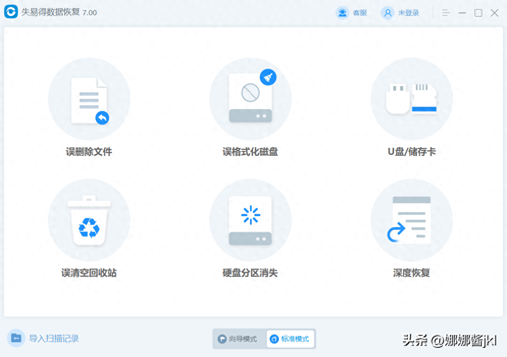The image size is (507, 357).
Task: Select the 误删除文件 recovery mode icon
Action: point(89,99)
